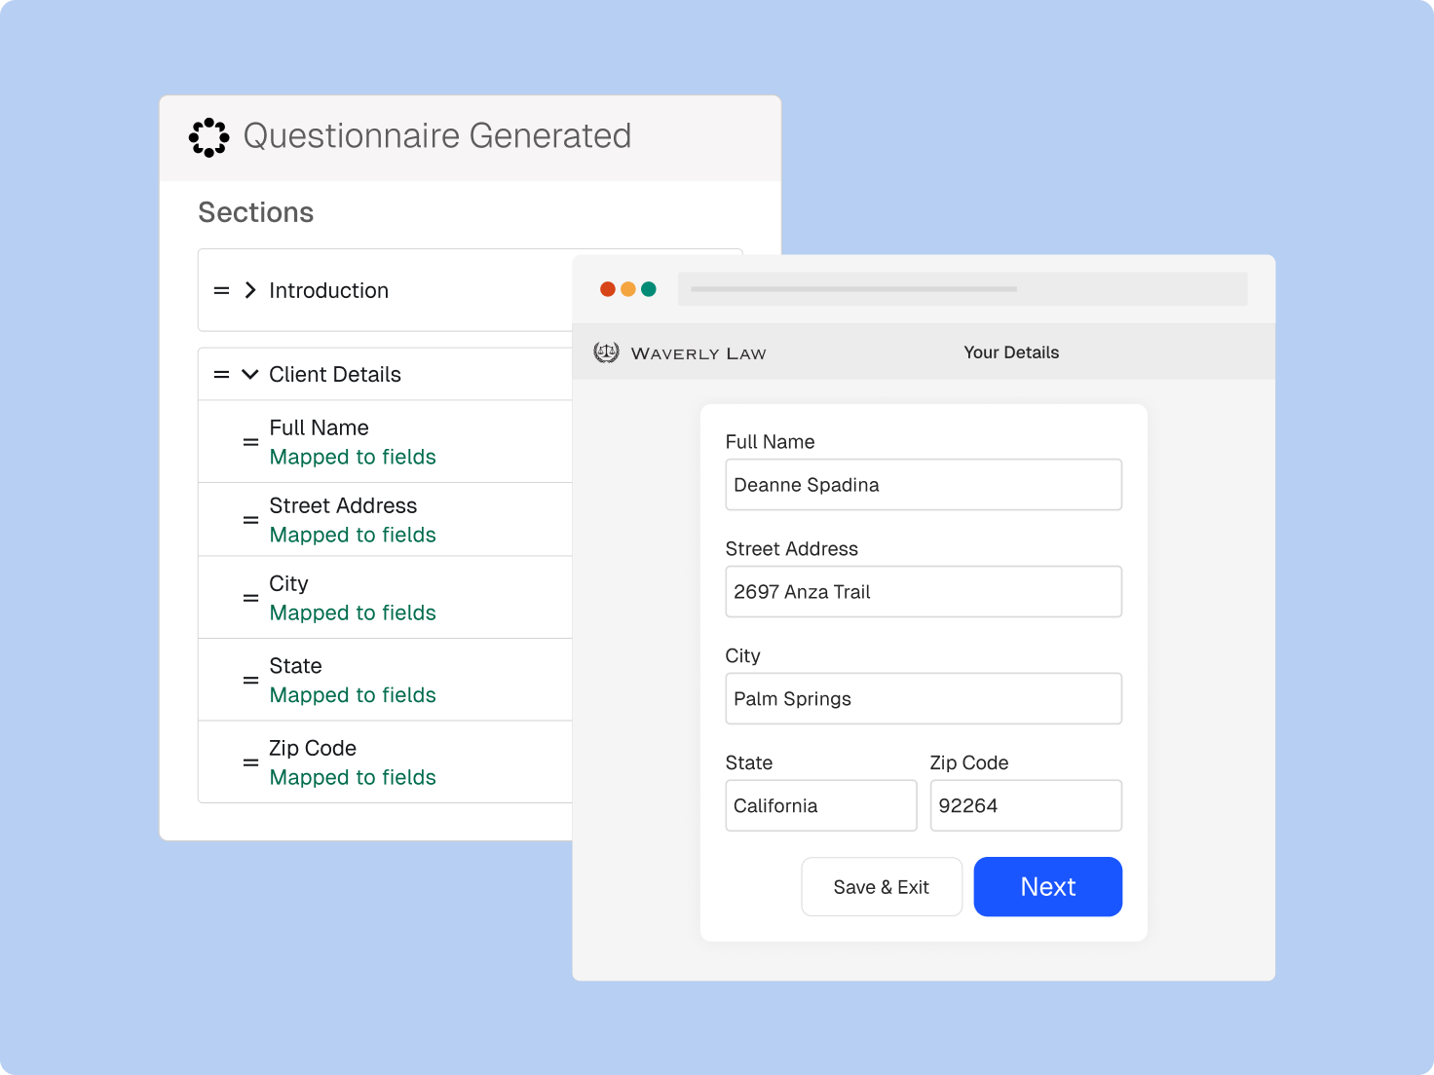
Task: Click the Your Details page title
Action: point(1011,352)
